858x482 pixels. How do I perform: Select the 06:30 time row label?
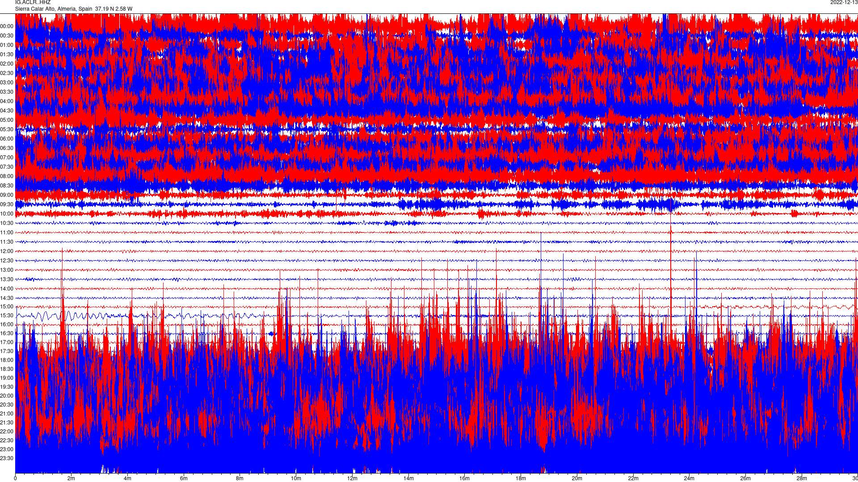[7, 148]
